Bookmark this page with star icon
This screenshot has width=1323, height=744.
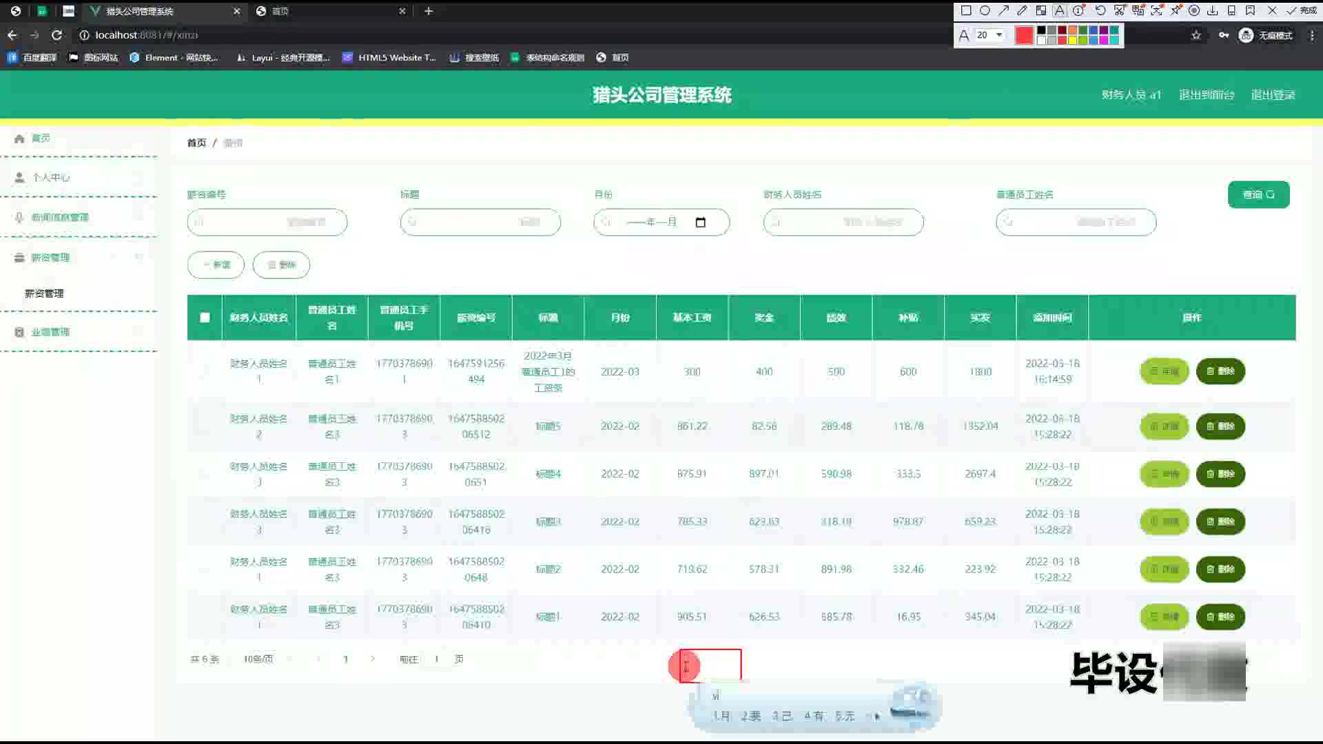pos(1196,35)
